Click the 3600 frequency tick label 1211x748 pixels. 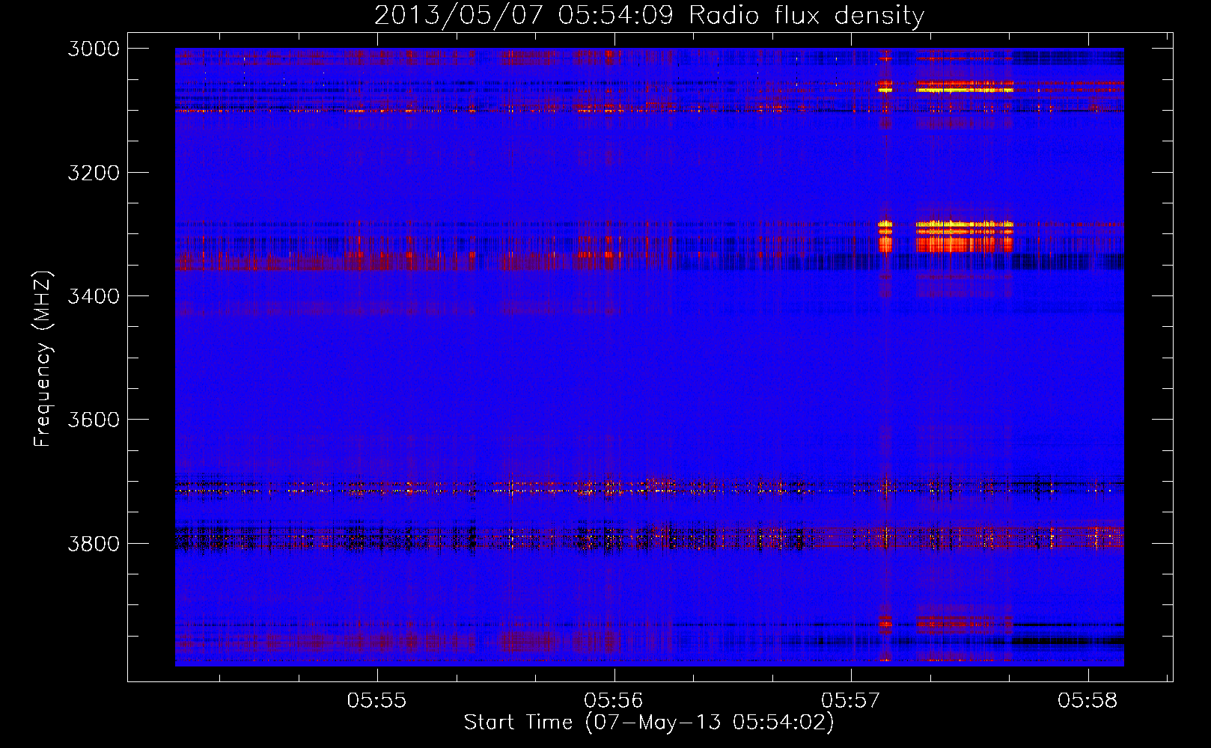94,420
